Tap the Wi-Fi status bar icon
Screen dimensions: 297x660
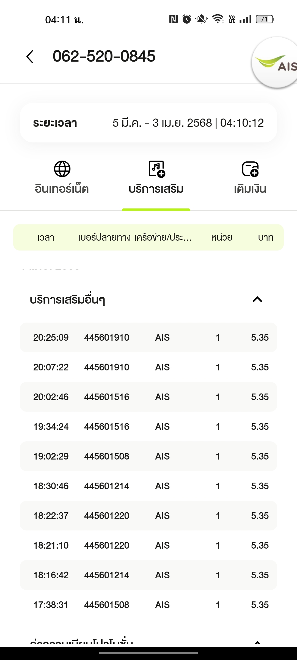(218, 19)
